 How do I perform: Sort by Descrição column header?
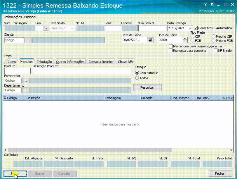(x=65, y=98)
